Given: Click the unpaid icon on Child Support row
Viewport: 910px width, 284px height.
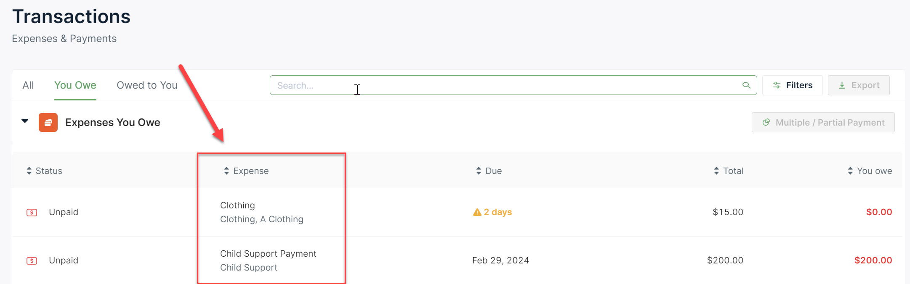Looking at the screenshot, I should click(x=32, y=261).
